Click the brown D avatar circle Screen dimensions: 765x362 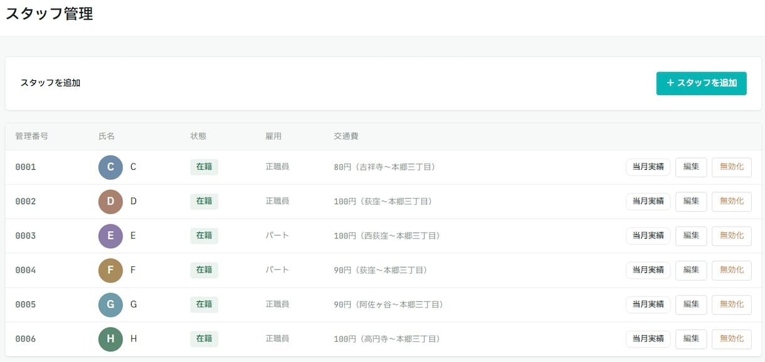click(x=110, y=202)
